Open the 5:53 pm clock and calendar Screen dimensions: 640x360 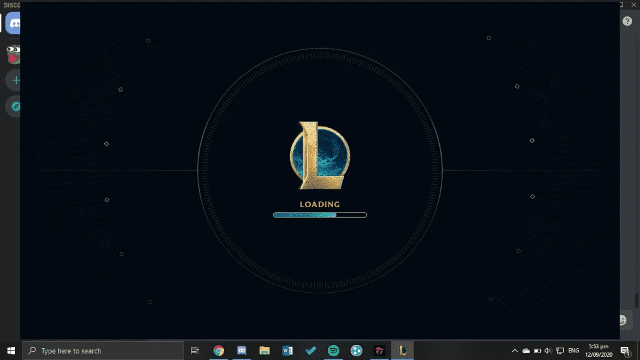click(x=599, y=351)
